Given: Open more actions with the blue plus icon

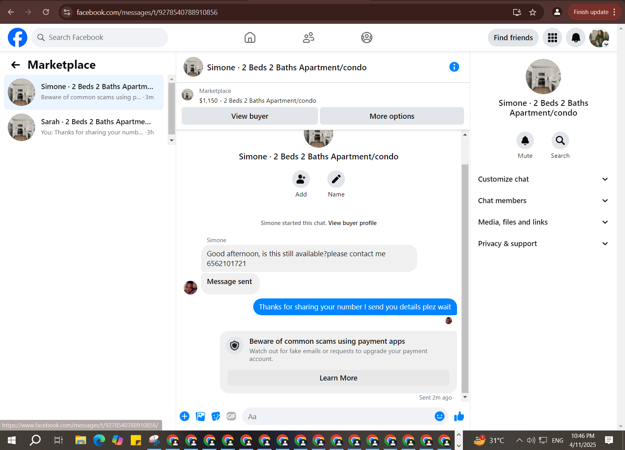Looking at the screenshot, I should tap(185, 416).
